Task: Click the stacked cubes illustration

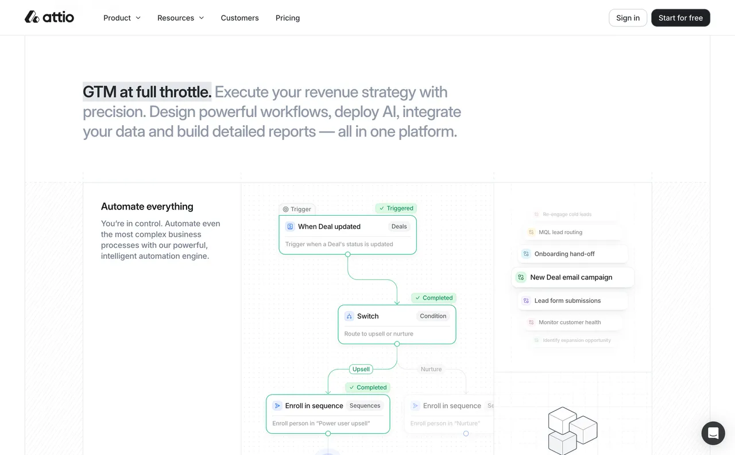Action: tap(572, 430)
